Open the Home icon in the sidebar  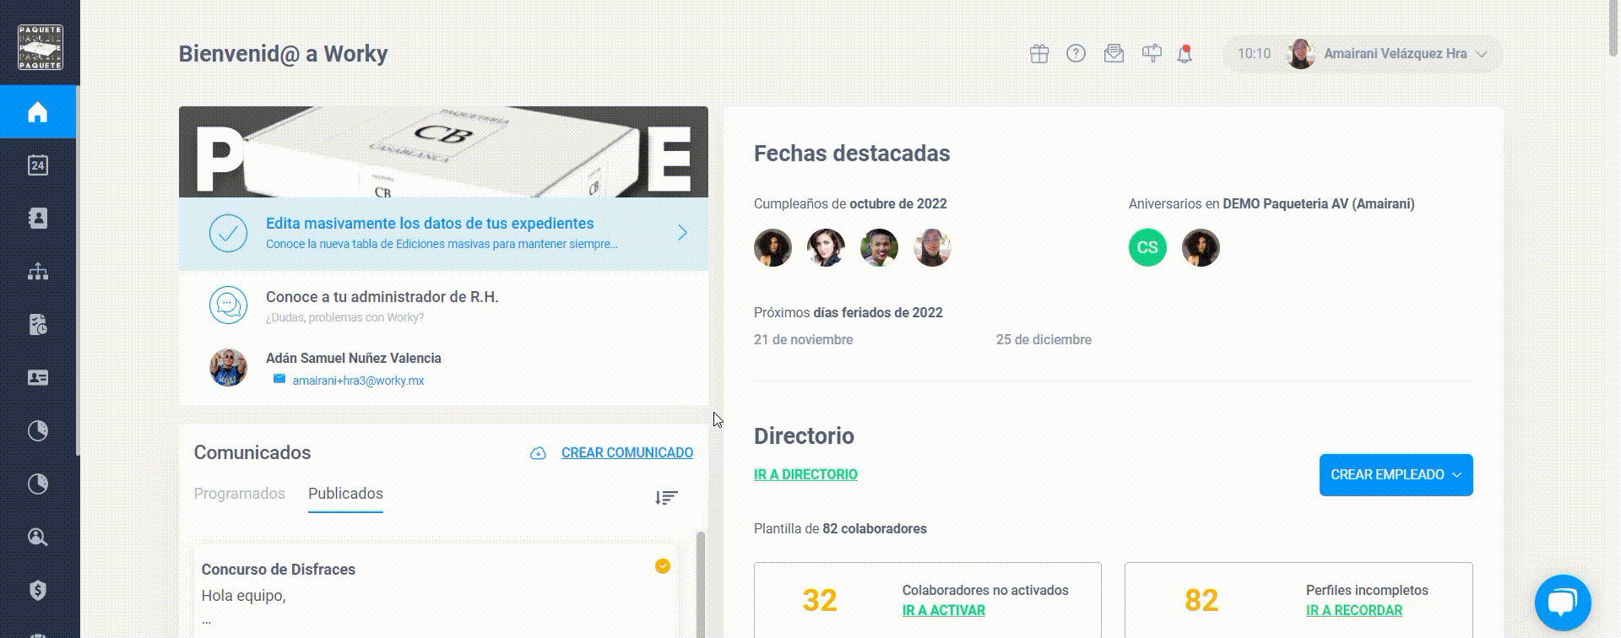point(37,111)
